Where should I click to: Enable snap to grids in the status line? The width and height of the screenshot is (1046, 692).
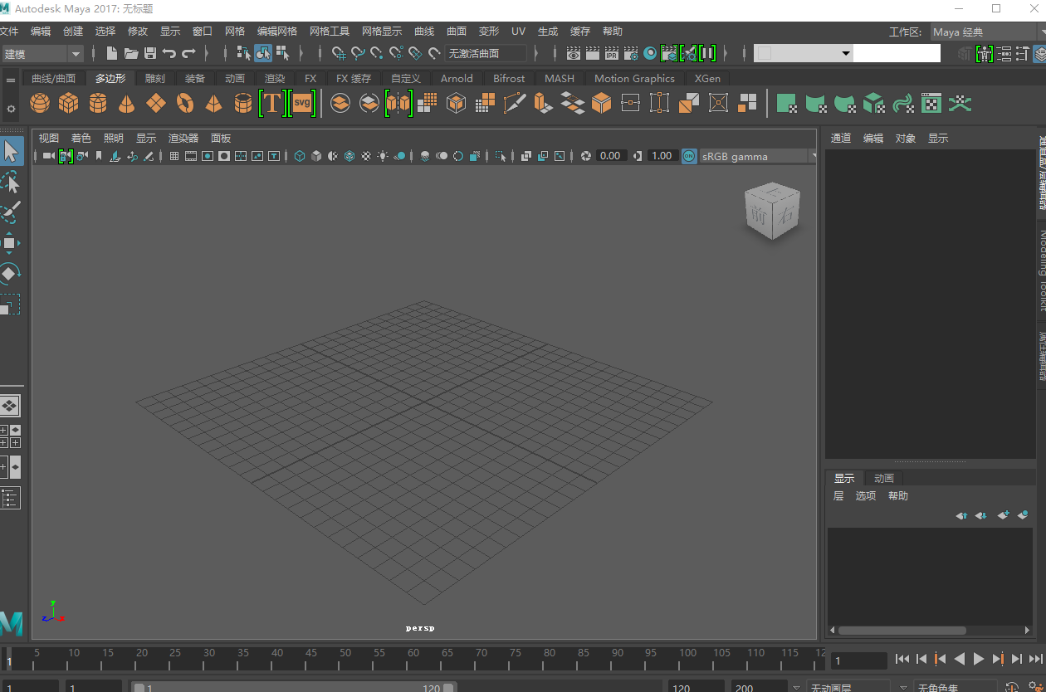pyautogui.click(x=339, y=52)
